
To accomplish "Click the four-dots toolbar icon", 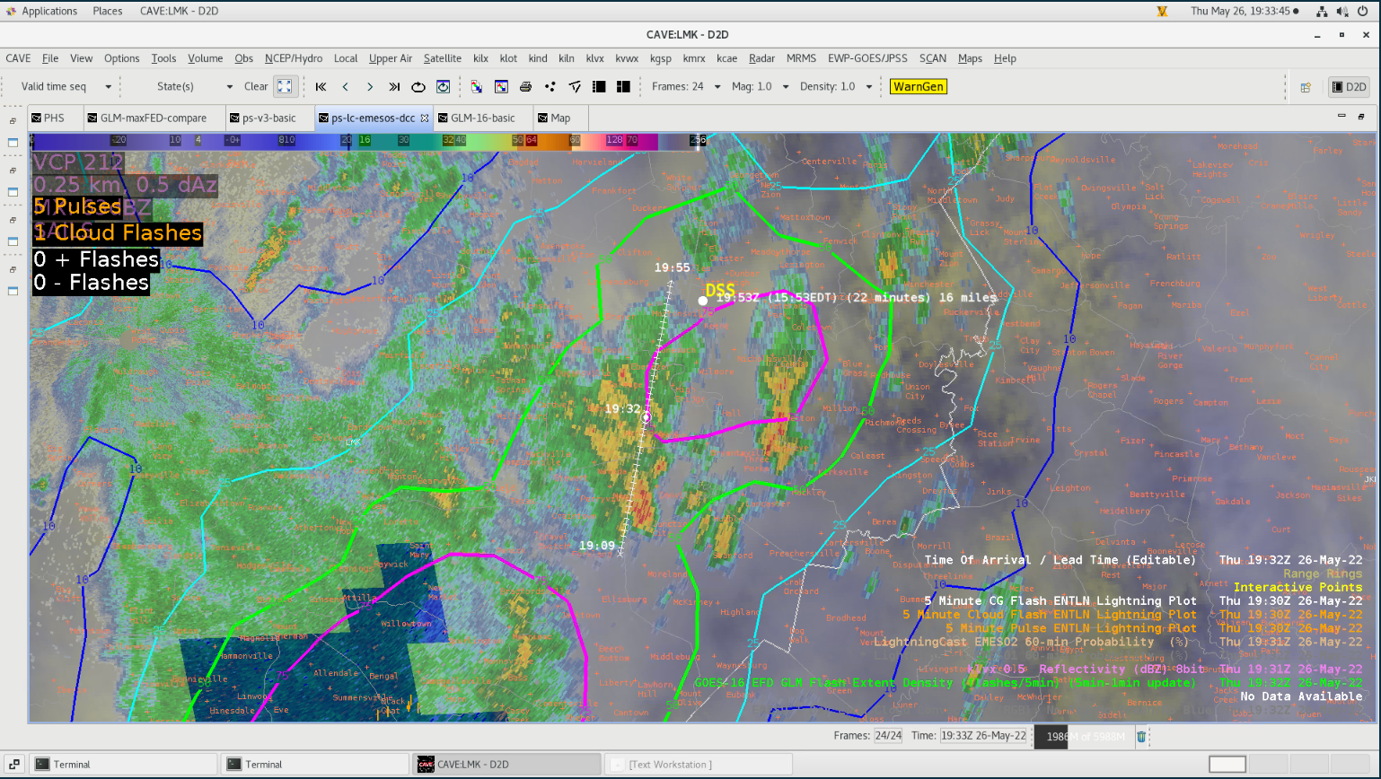I will click(x=550, y=87).
